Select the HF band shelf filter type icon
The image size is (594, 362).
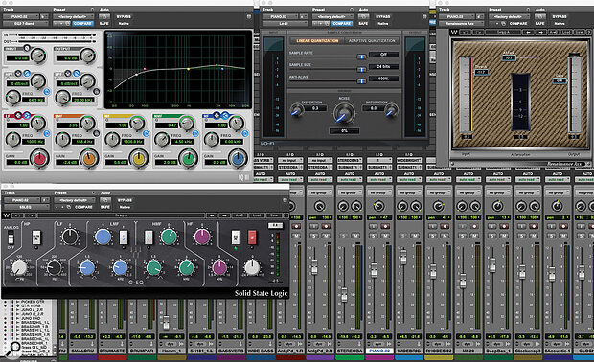(x=225, y=115)
